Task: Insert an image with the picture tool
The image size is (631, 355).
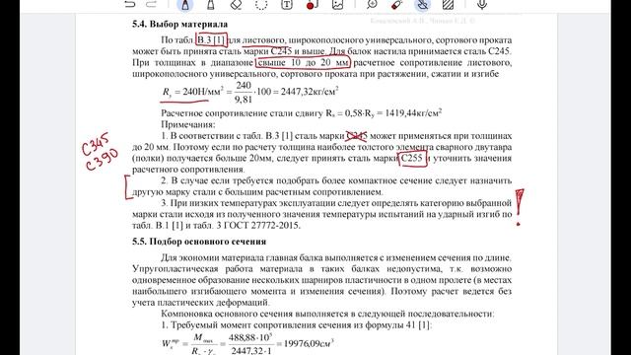Action: pyautogui.click(x=337, y=4)
